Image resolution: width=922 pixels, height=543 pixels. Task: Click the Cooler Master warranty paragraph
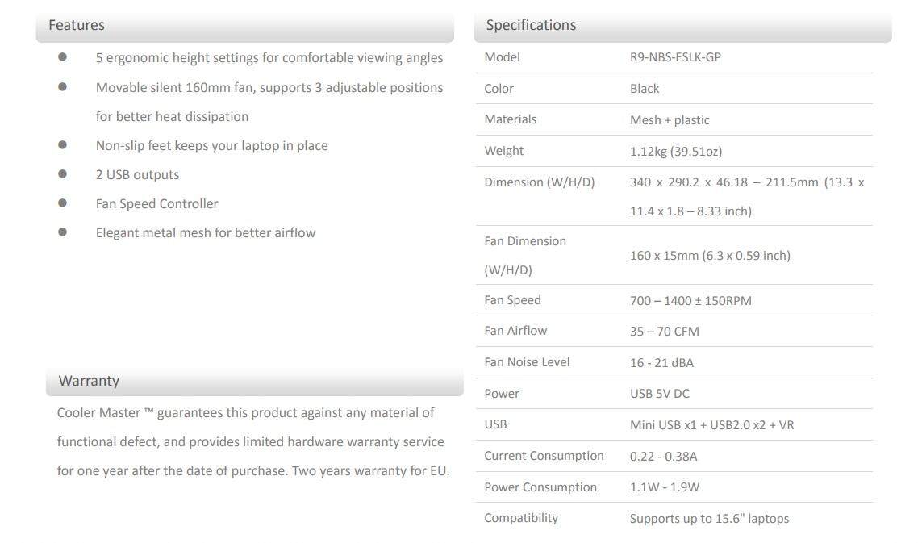[252, 442]
